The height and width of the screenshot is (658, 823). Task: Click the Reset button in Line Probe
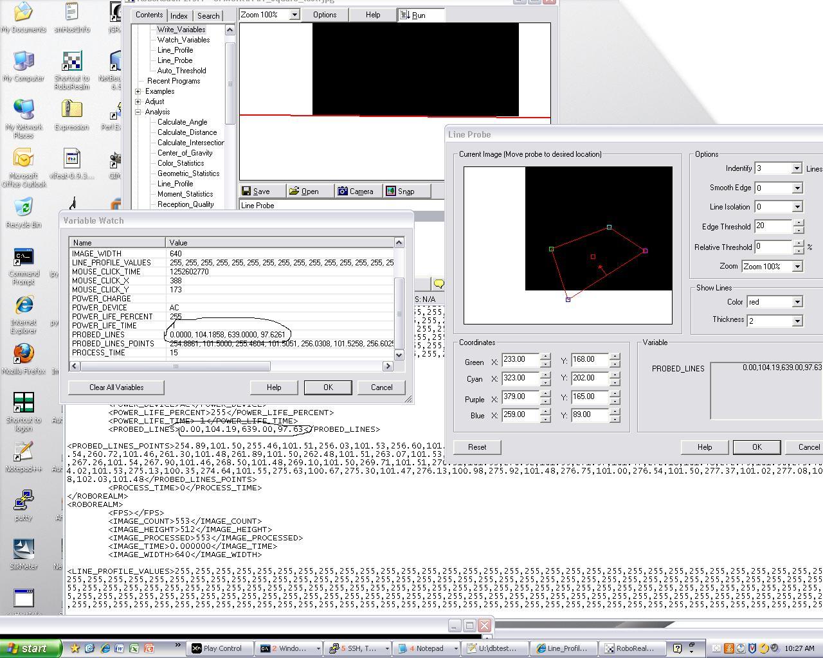tap(477, 447)
